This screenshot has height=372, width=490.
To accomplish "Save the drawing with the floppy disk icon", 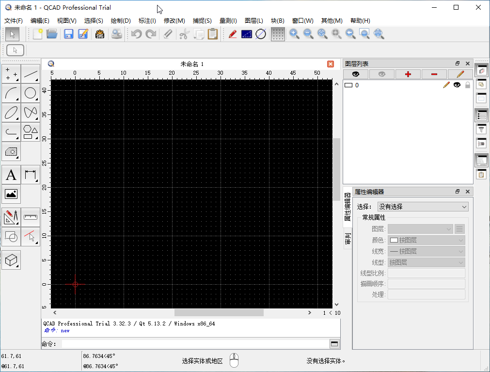I will tap(68, 34).
